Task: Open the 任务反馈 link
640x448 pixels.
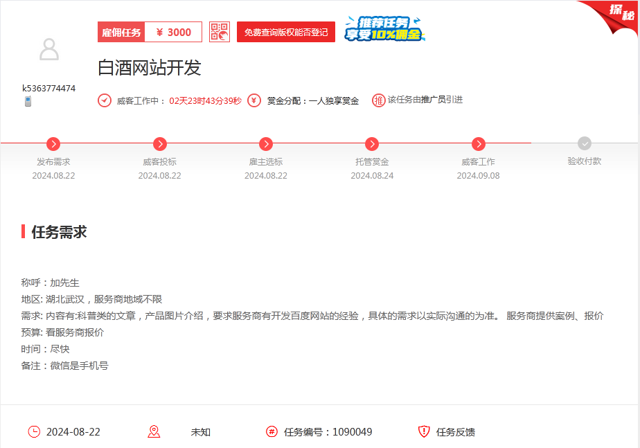Action: click(456, 432)
